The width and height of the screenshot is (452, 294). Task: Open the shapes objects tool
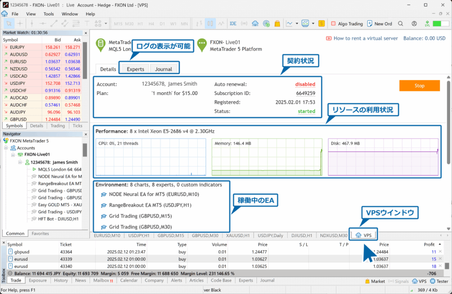point(98,24)
